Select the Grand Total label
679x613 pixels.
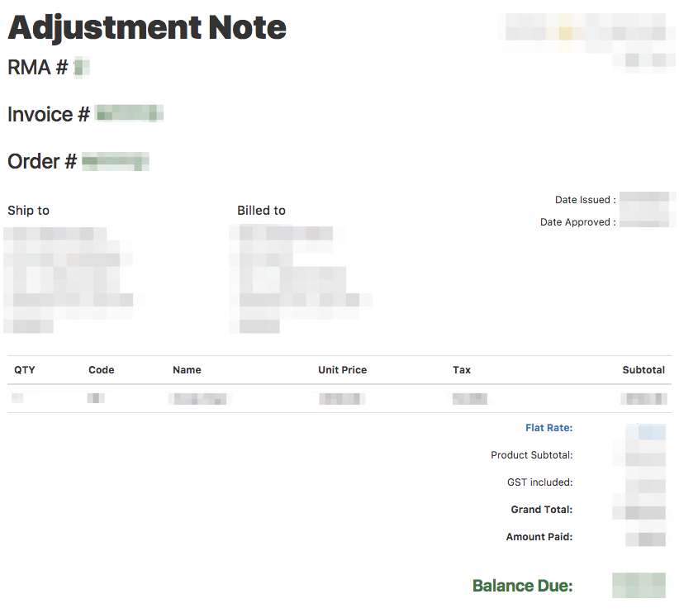[542, 510]
